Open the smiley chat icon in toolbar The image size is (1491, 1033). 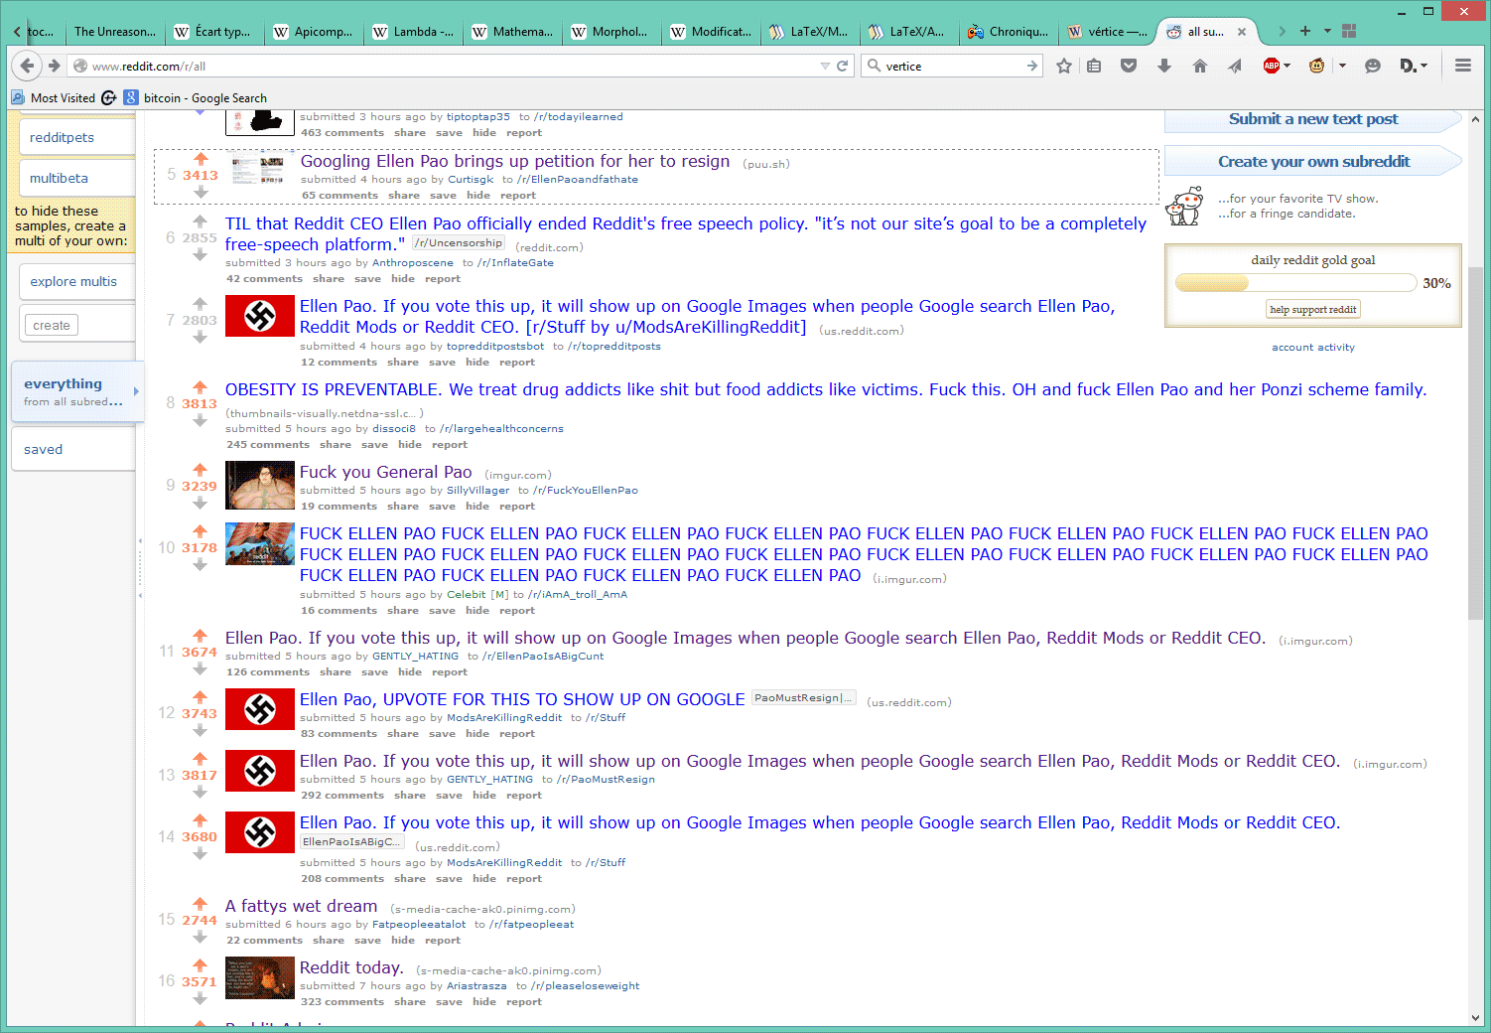pos(1373,66)
